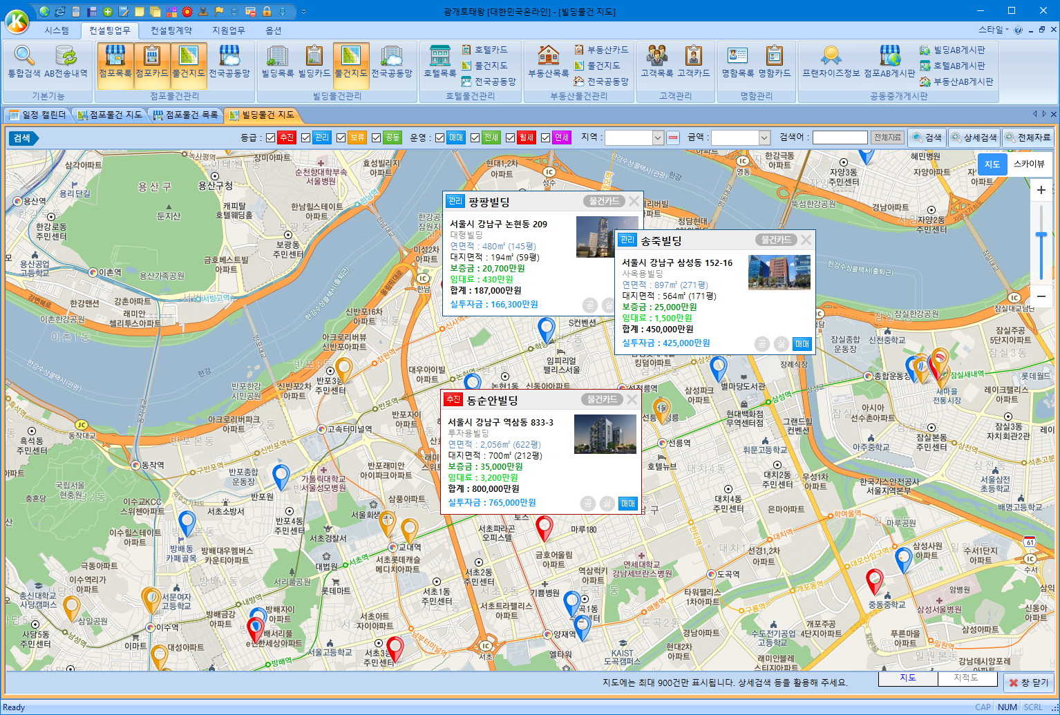Open the 빌딩목록 building list icon
The width and height of the screenshot is (1060, 715).
(277, 62)
